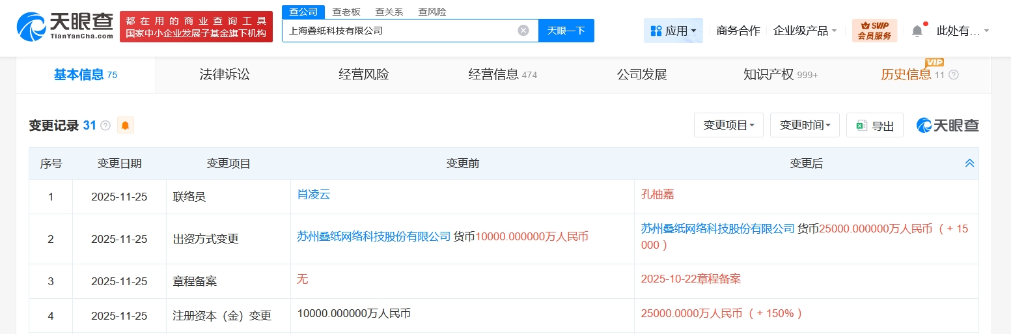This screenshot has height=334, width=1011.
Task: Click help icon next to 变更记录 count
Action: (x=105, y=125)
